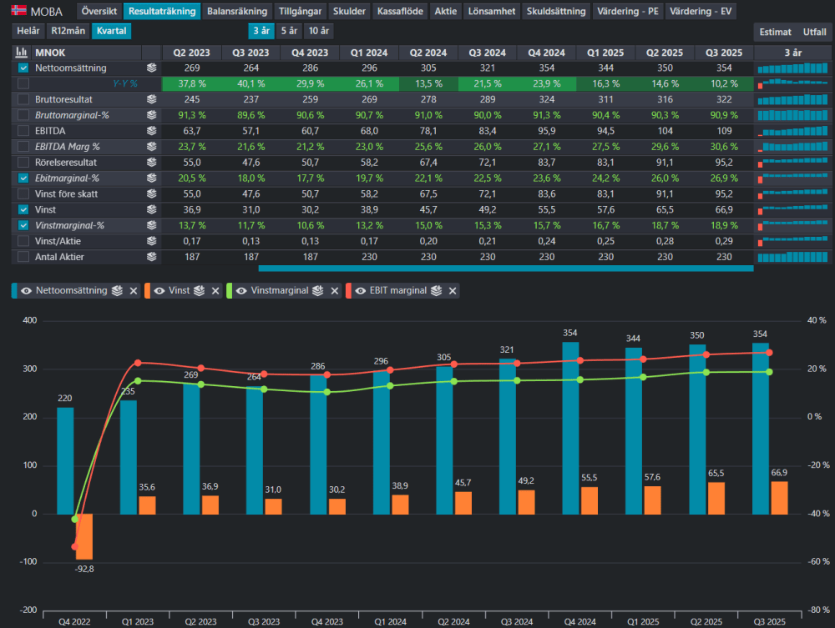This screenshot has width=835, height=628.
Task: Click the stack icon in Vinst table row
Action: coord(152,209)
